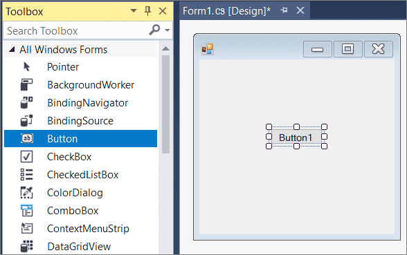Select ColorDialog label in the Toolbox

(x=75, y=193)
